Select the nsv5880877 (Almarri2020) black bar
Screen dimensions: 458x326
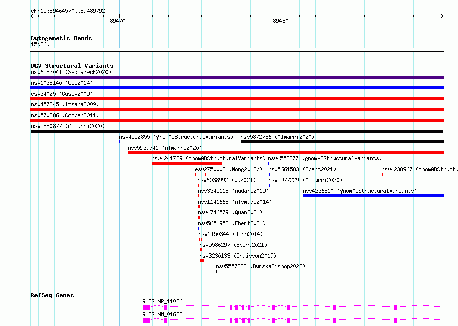[x=237, y=131]
